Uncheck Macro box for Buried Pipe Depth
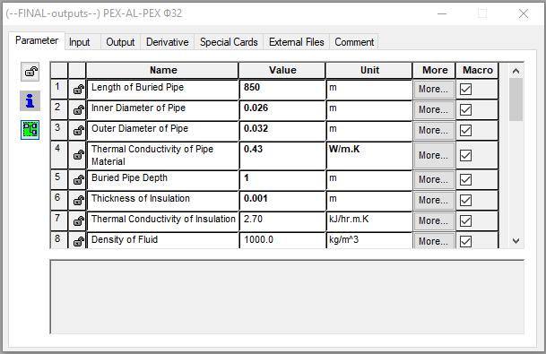Viewport: 546px width, 354px height. [465, 180]
